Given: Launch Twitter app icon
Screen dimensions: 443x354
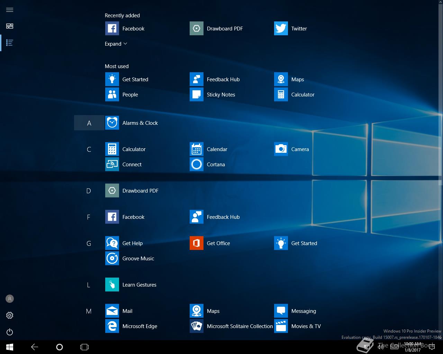Looking at the screenshot, I should (x=281, y=28).
